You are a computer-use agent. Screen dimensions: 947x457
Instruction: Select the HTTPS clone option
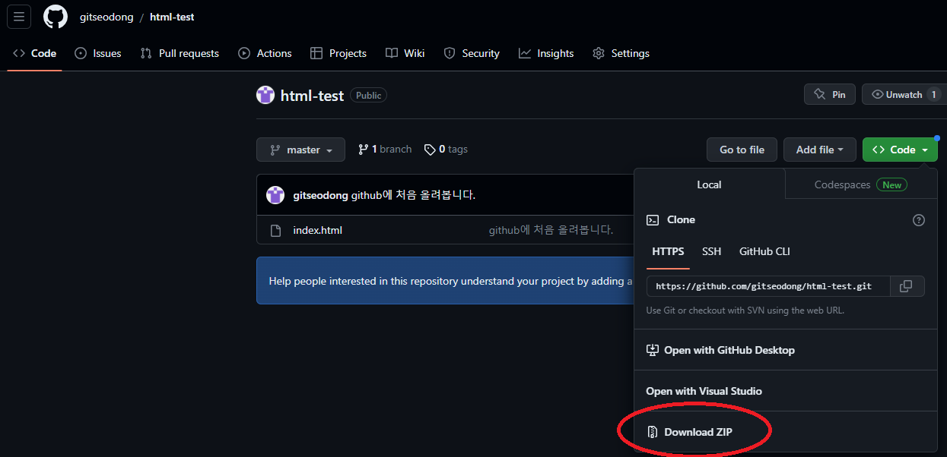(668, 251)
